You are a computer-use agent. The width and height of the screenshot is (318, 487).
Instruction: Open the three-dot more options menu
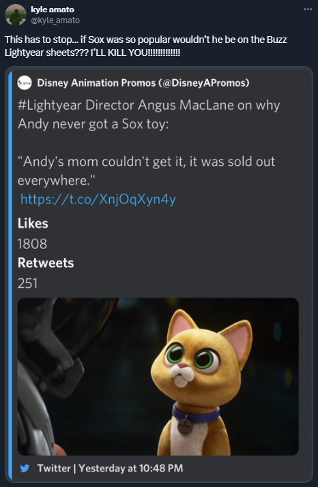[308, 10]
